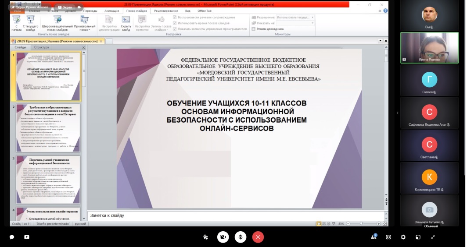Expand the 'Произвольный показ' dropdown

85,23
